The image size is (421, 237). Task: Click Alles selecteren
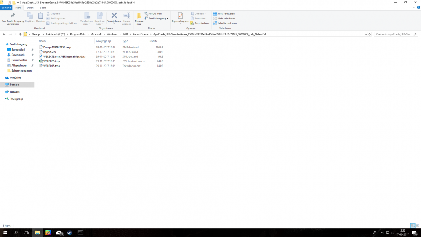224,14
